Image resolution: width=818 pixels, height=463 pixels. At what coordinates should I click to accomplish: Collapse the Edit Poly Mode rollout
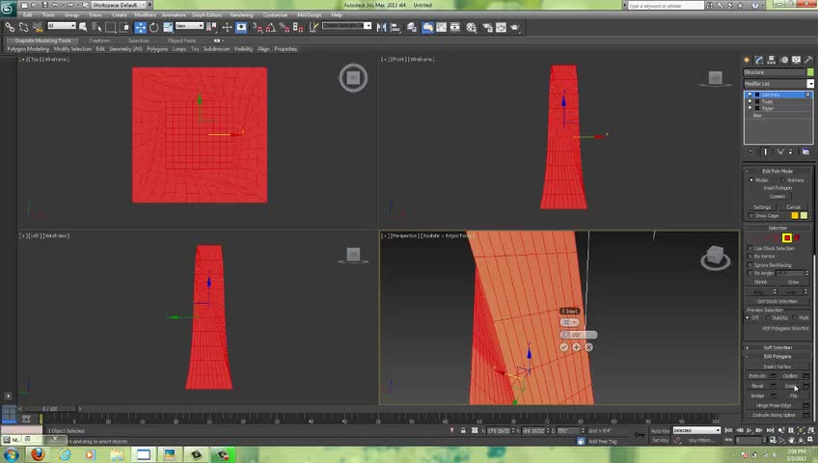777,171
